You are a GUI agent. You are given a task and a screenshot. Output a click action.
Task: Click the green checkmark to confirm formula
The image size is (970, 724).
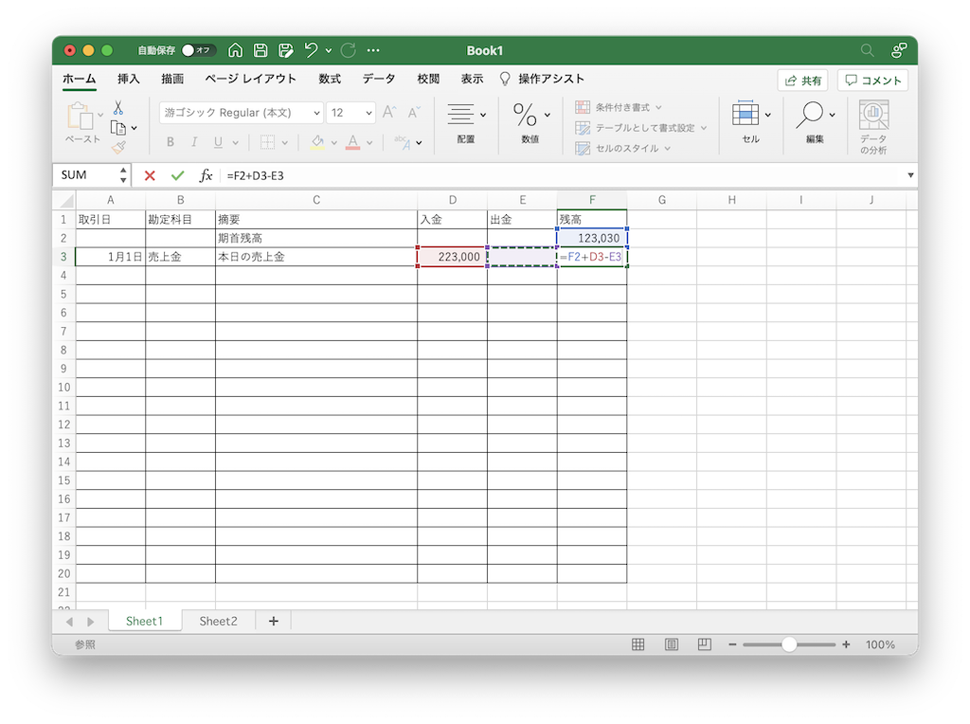pos(177,175)
